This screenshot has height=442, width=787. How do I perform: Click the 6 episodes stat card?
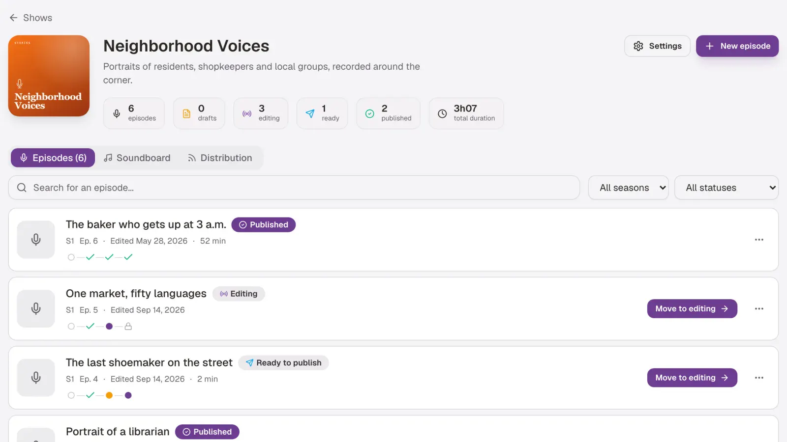[x=134, y=113]
